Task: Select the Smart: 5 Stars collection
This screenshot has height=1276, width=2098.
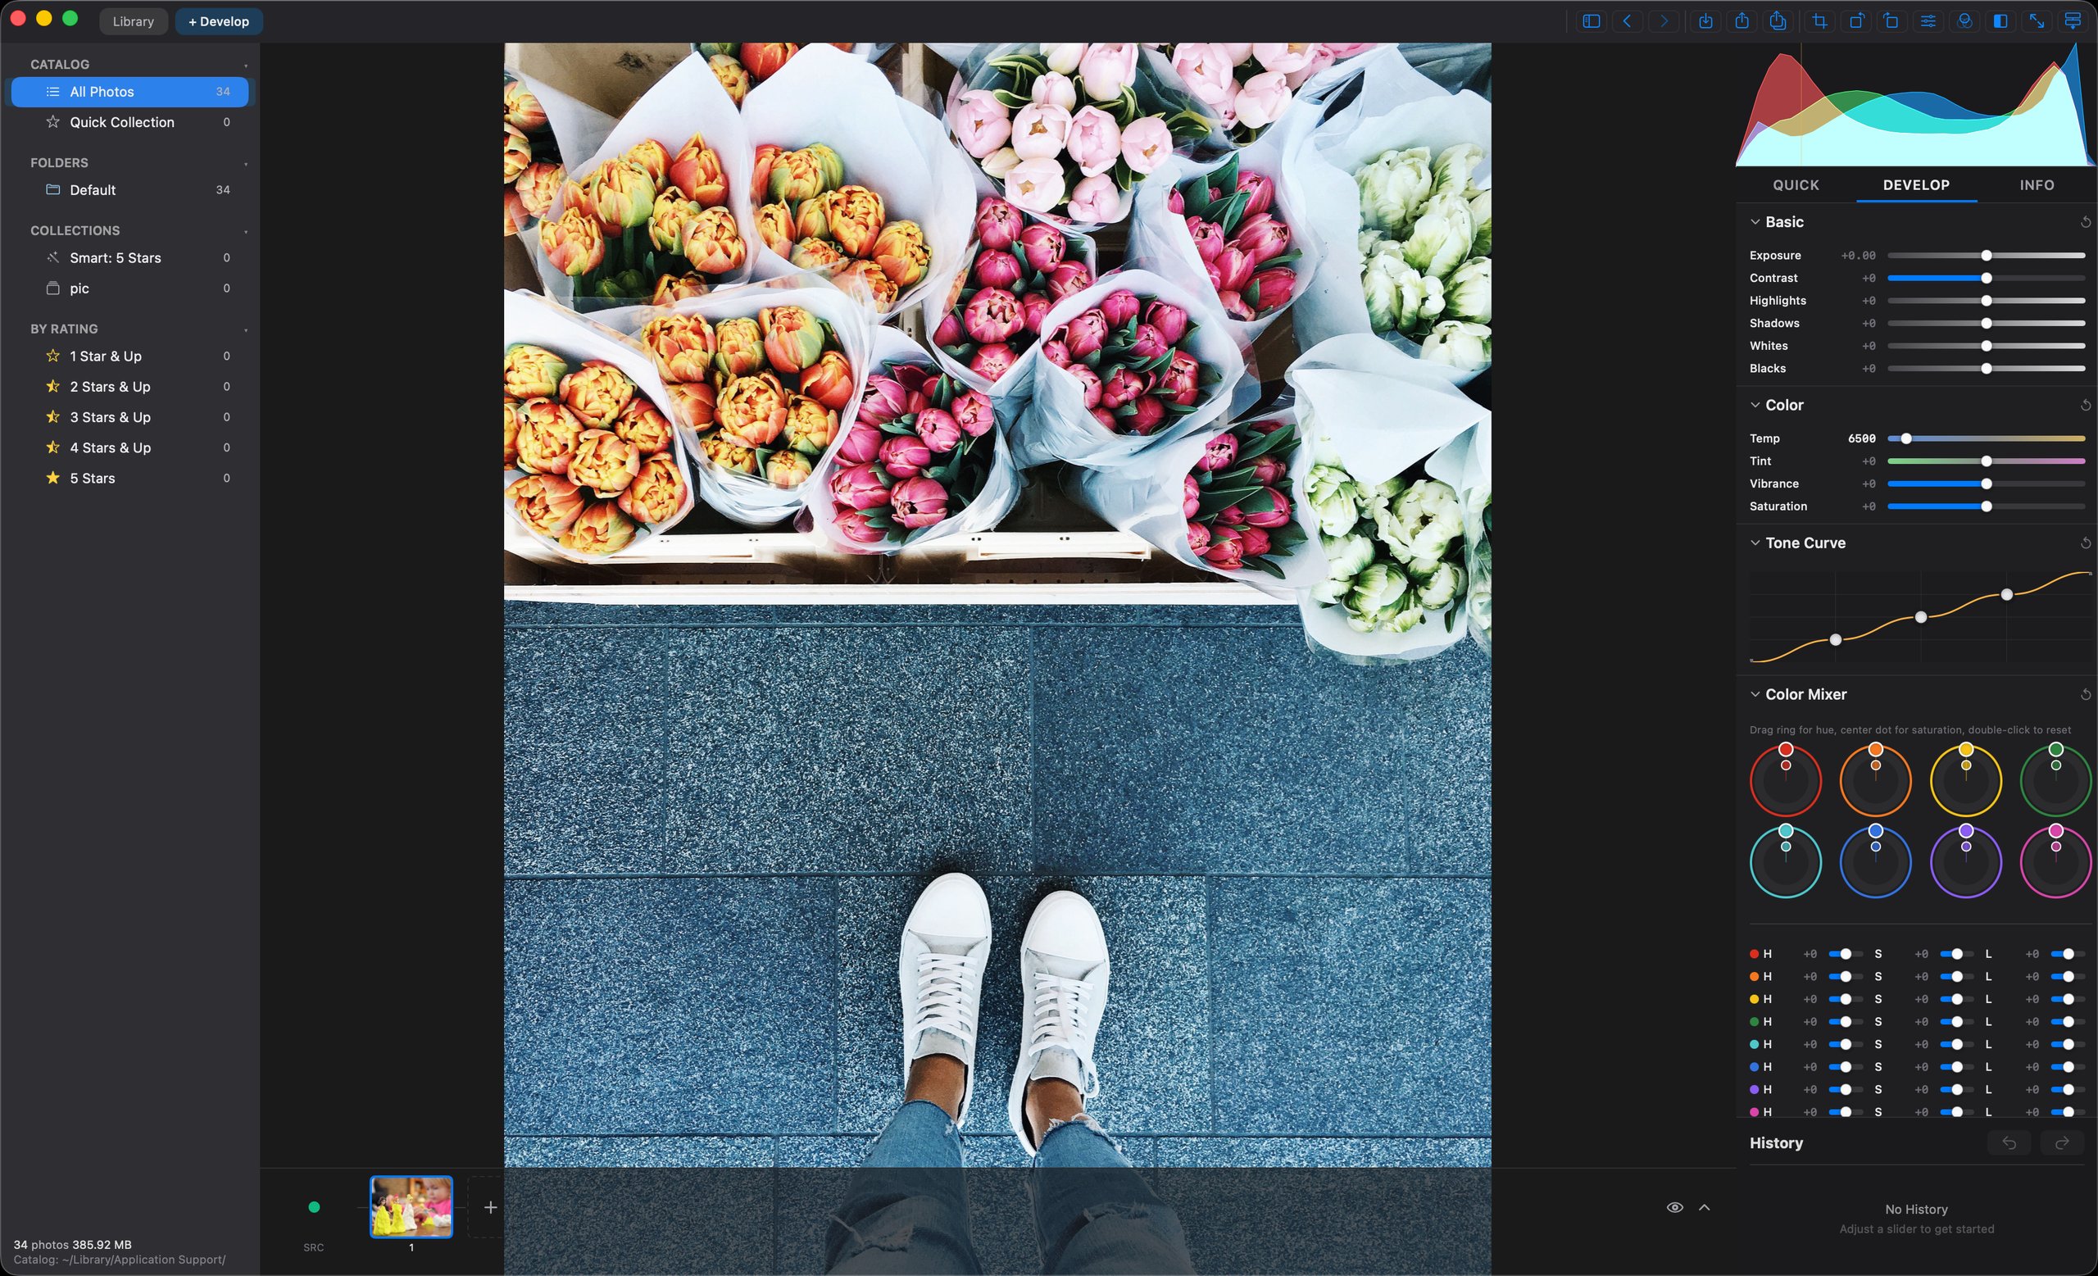Action: click(129, 258)
